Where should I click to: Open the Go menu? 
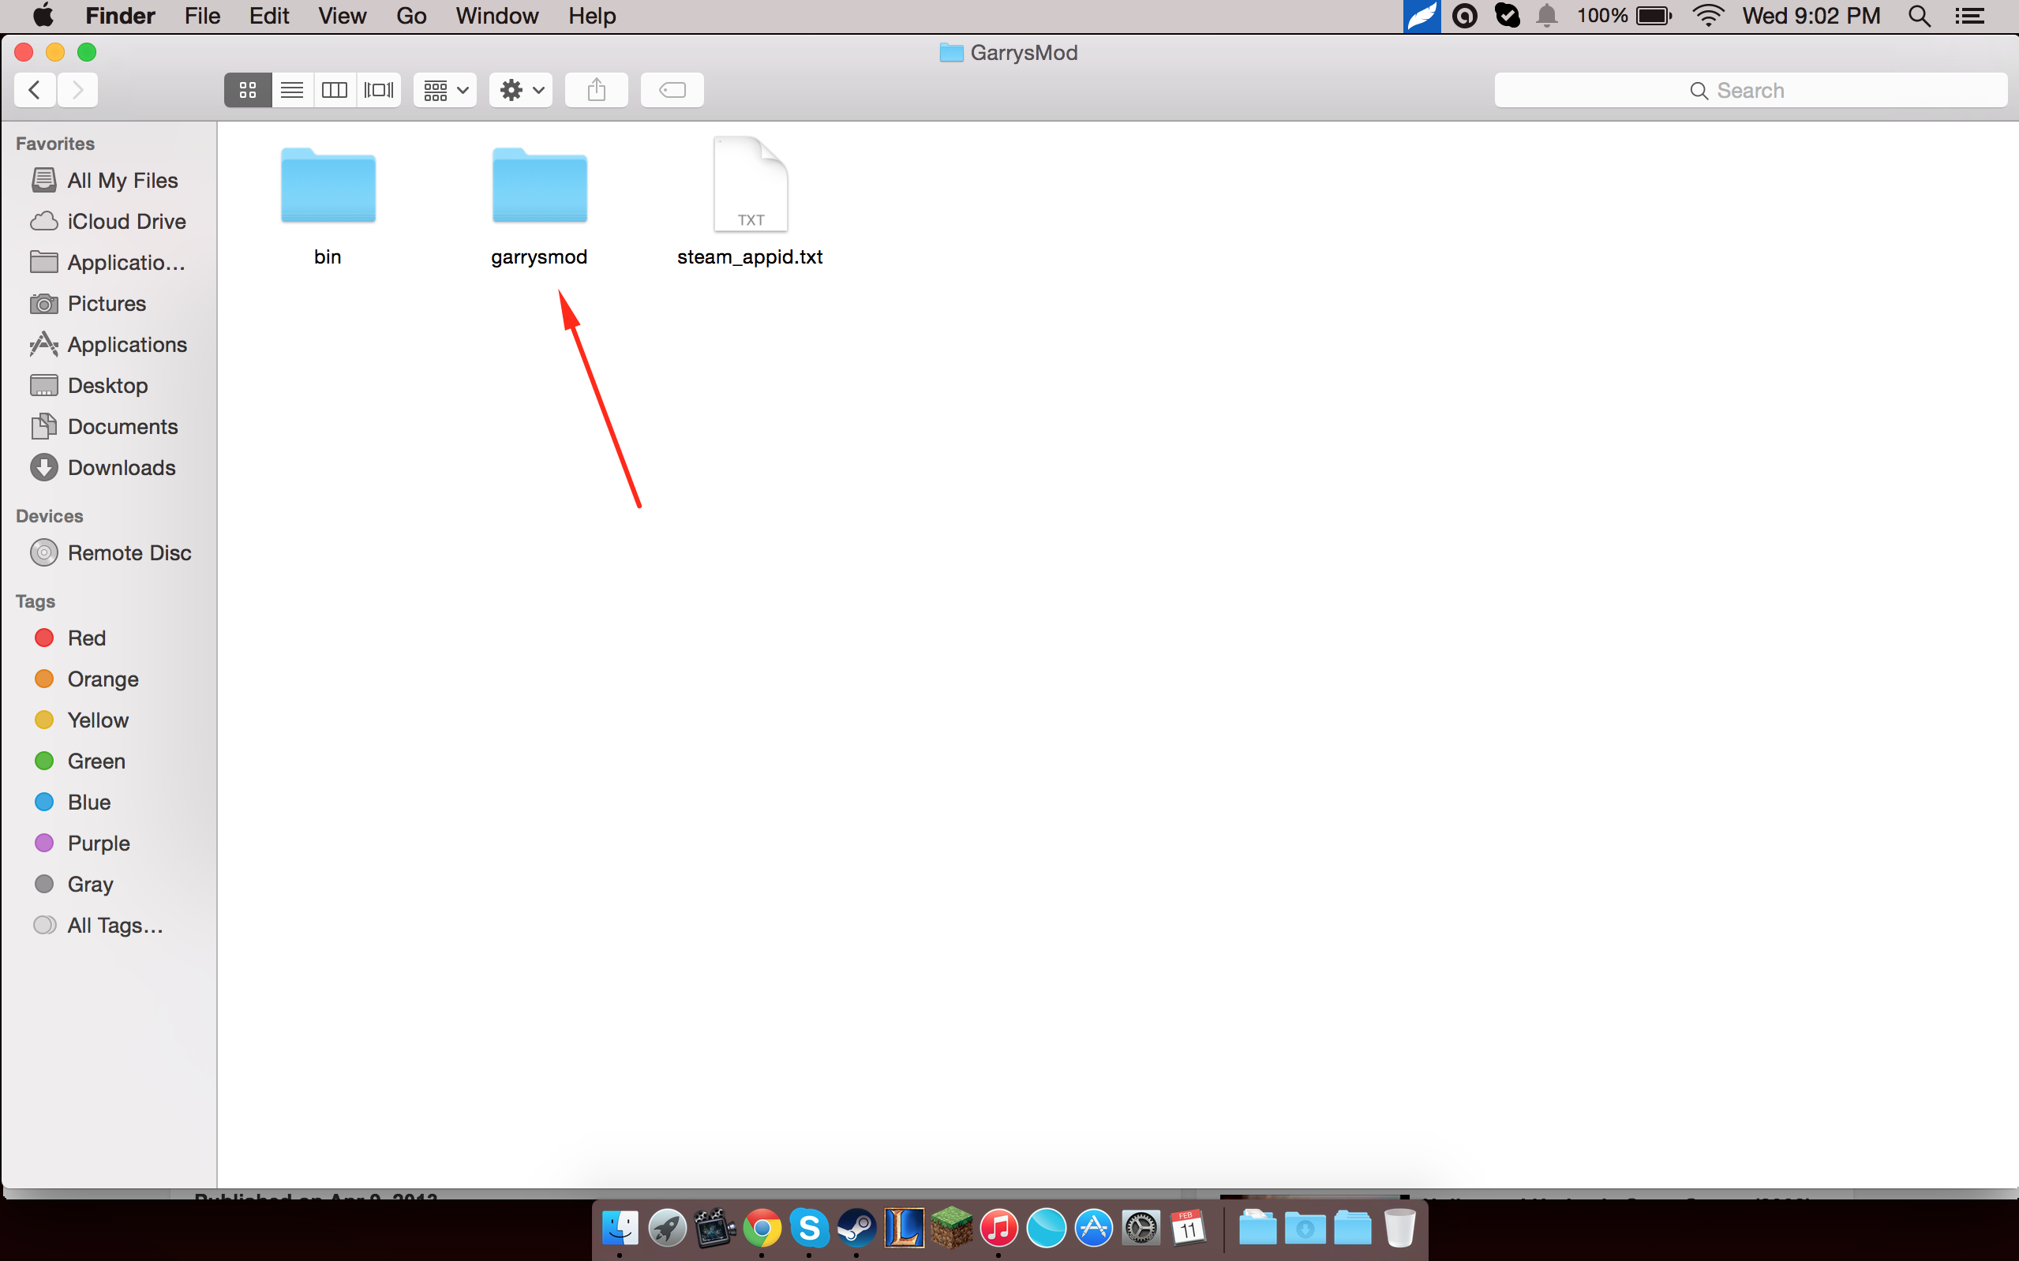point(411,16)
